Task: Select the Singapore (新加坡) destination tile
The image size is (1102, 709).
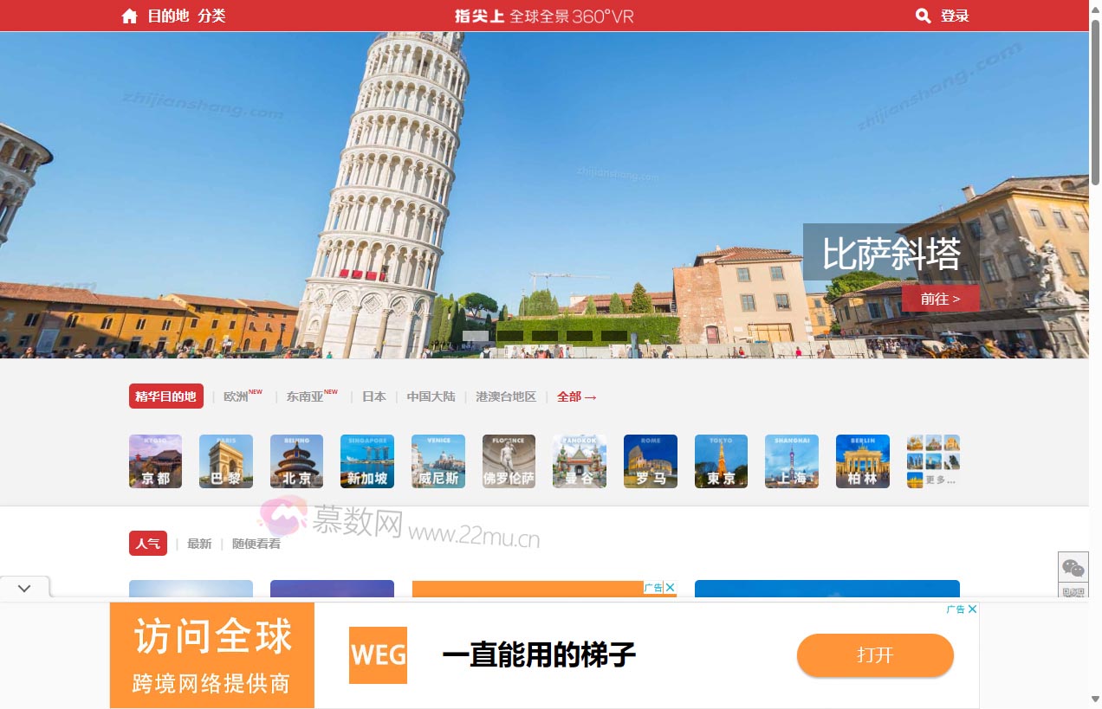Action: (x=366, y=461)
